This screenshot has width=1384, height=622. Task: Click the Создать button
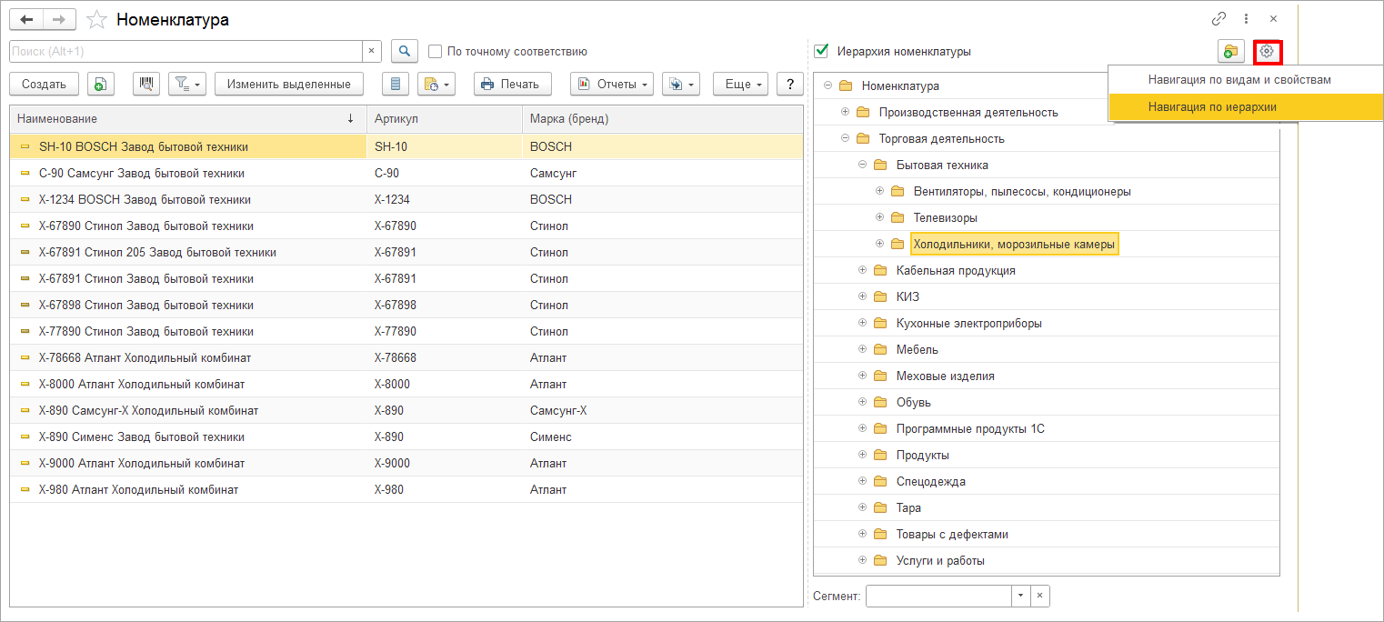[x=44, y=84]
